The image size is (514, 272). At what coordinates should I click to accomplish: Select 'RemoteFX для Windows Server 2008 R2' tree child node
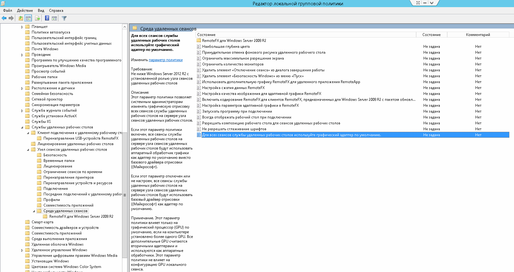81,216
